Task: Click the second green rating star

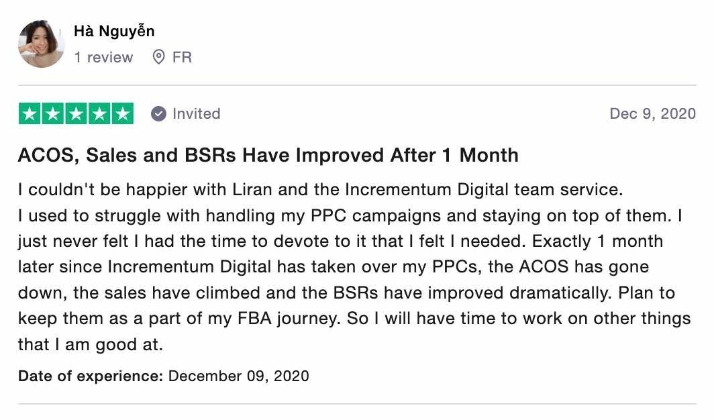Action: pos(53,113)
